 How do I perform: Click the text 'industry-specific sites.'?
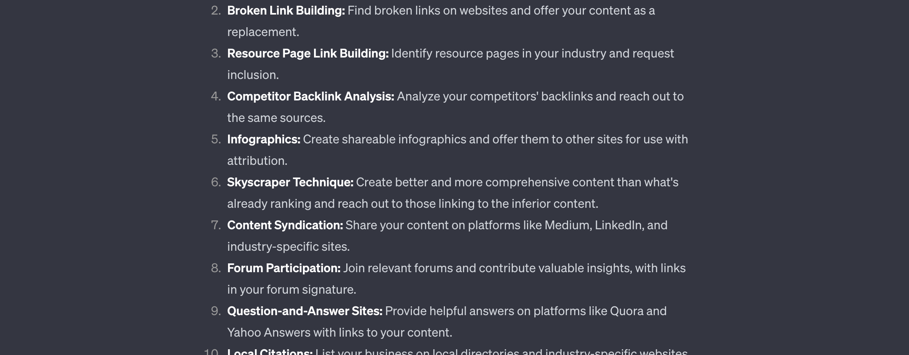(288, 247)
